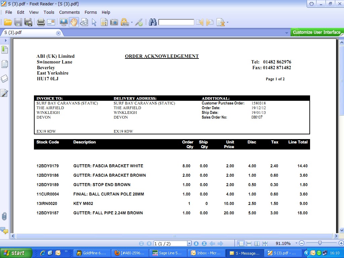This screenshot has width=344, height=258.
Task: Open the Bookmarks panel in sidebar
Action: pos(4,50)
